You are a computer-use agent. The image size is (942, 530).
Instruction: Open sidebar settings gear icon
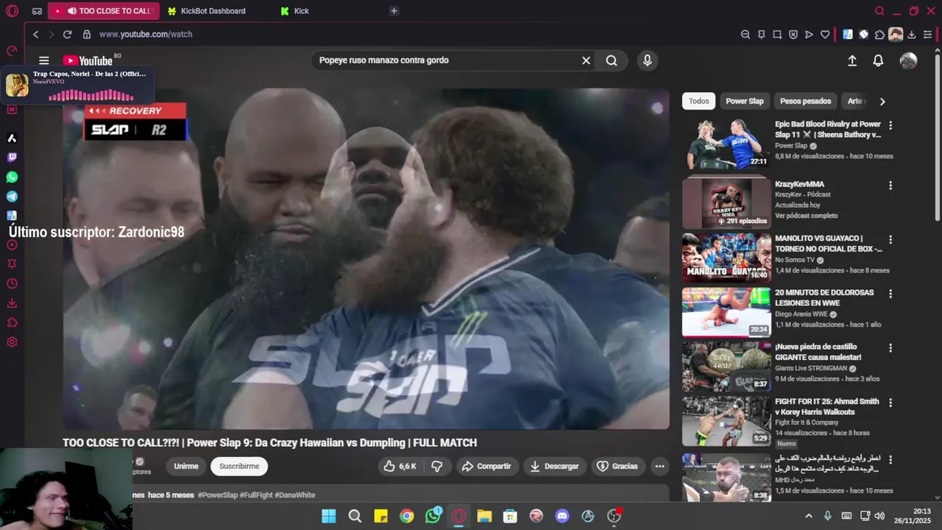pos(12,342)
